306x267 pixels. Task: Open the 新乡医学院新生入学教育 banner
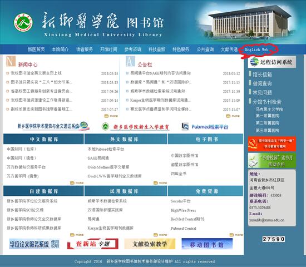point(136,127)
